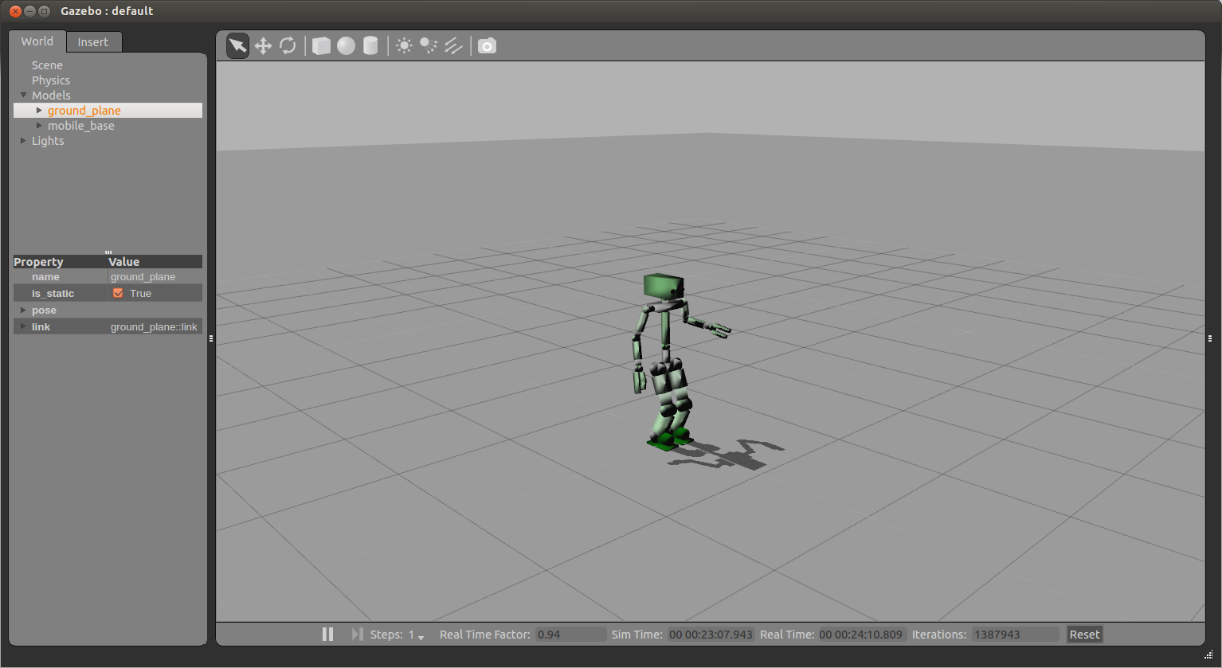This screenshot has width=1222, height=668.
Task: Click the Reset button
Action: pos(1084,635)
